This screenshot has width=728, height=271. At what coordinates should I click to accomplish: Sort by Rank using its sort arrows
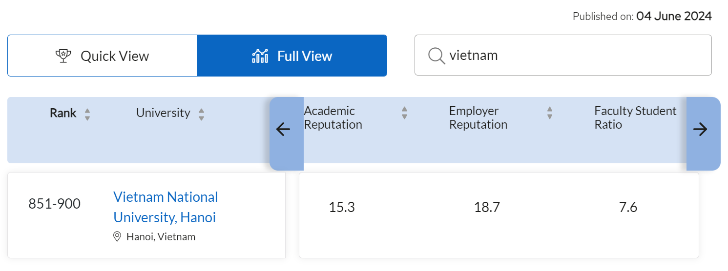87,114
